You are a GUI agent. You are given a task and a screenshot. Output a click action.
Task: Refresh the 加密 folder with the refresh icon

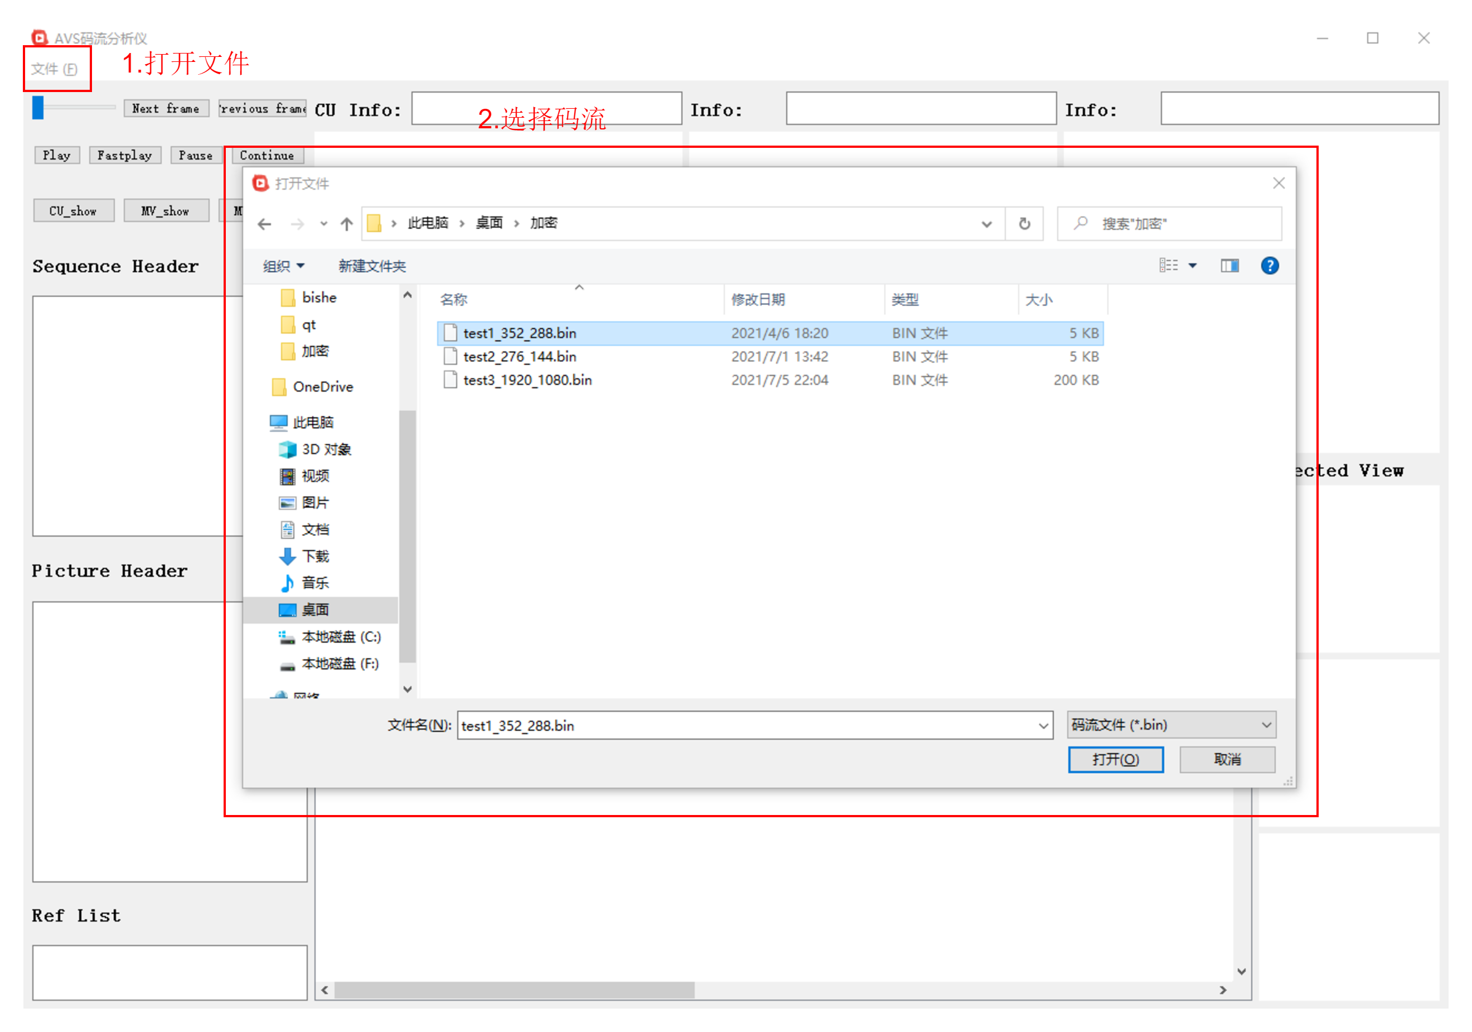pos(1024,223)
